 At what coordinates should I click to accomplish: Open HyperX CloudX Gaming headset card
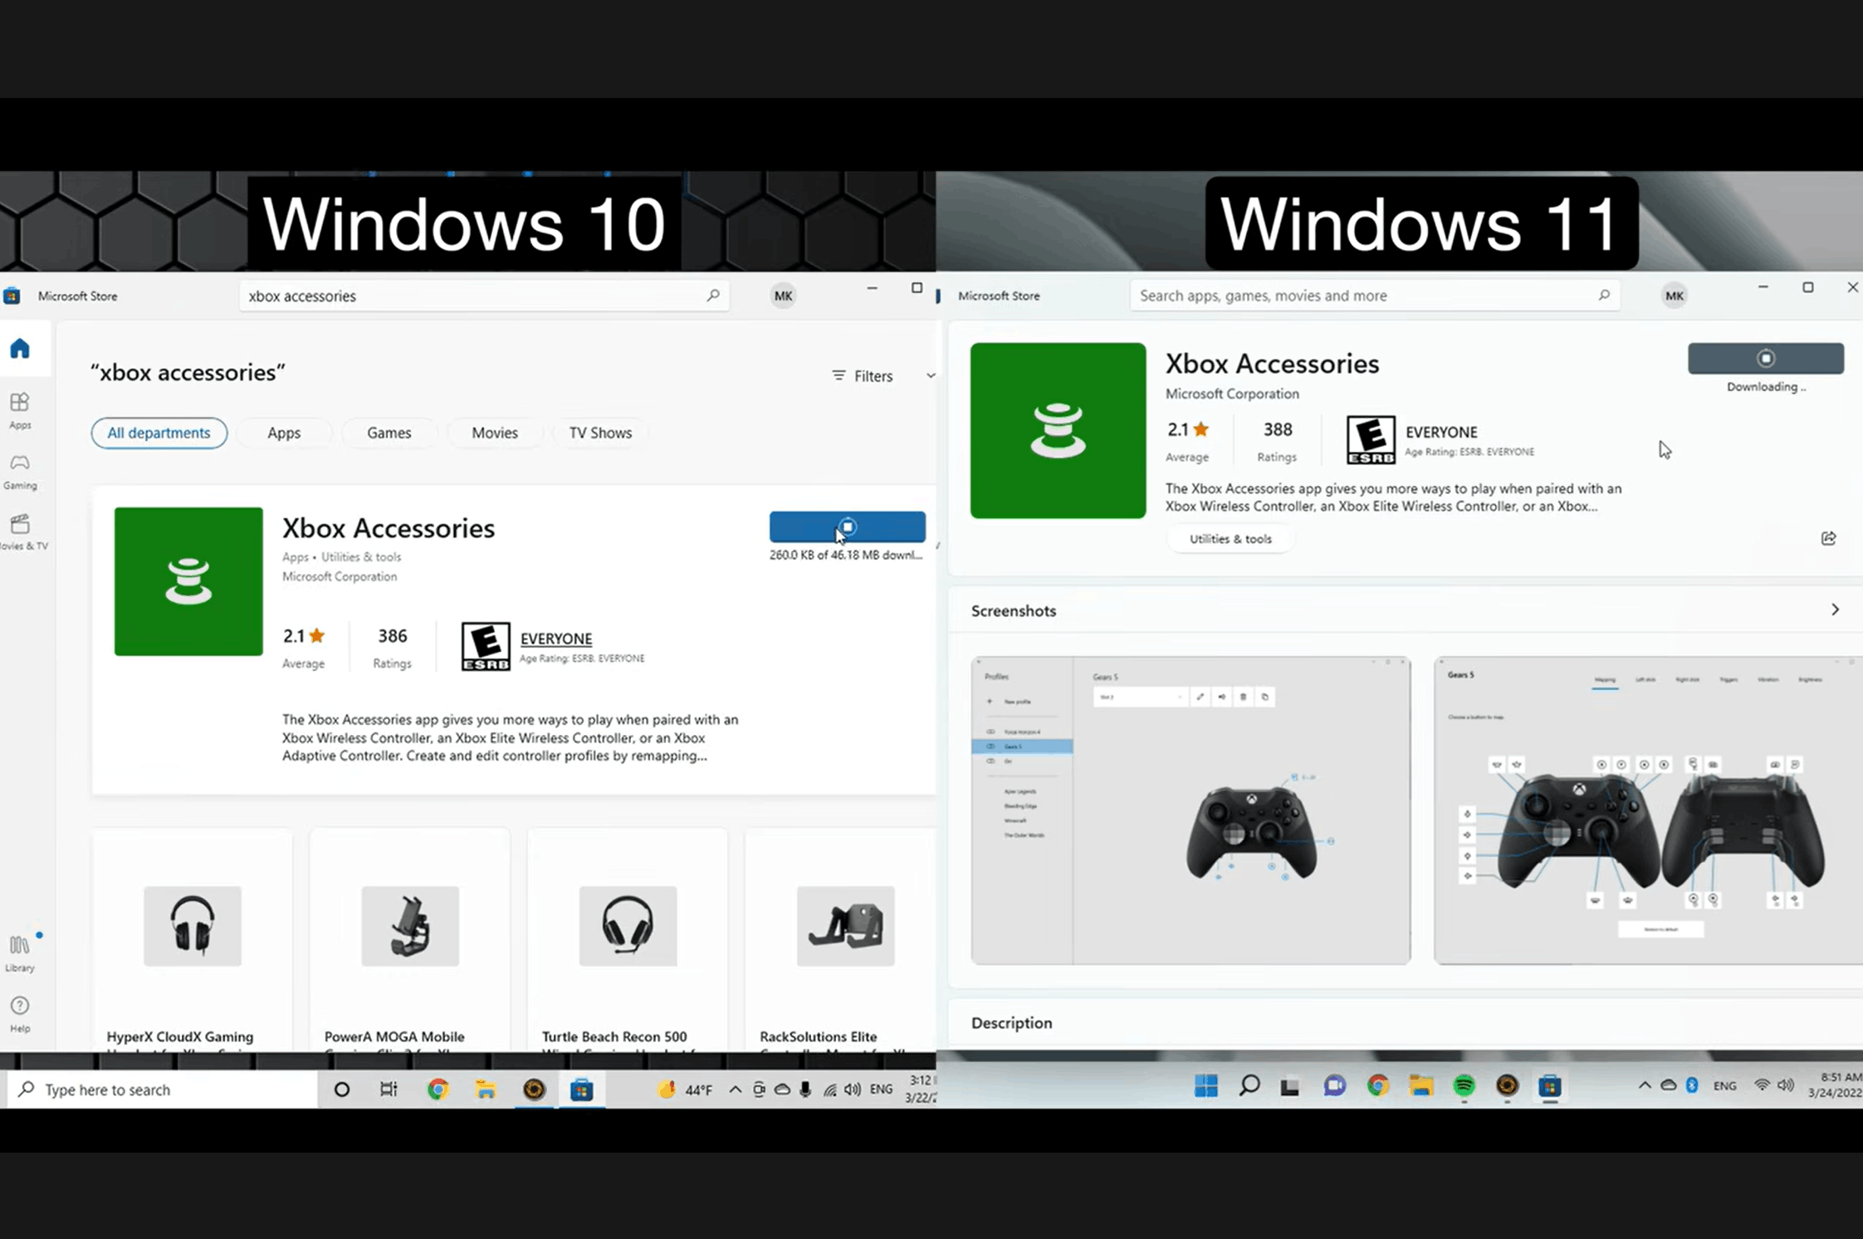tap(192, 940)
